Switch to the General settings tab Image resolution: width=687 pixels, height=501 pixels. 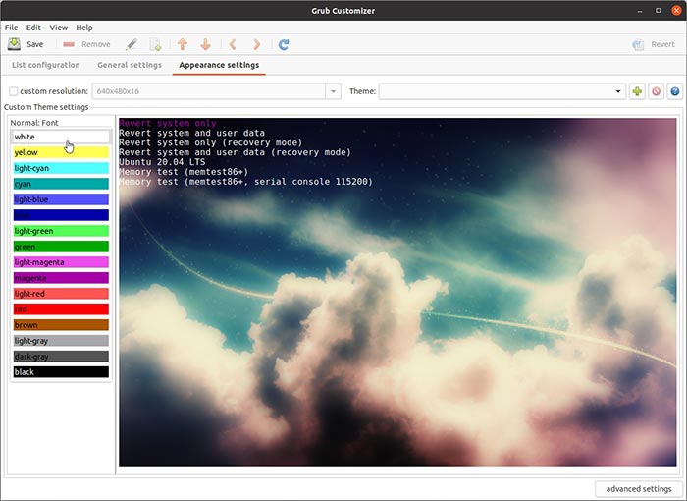[x=130, y=65]
